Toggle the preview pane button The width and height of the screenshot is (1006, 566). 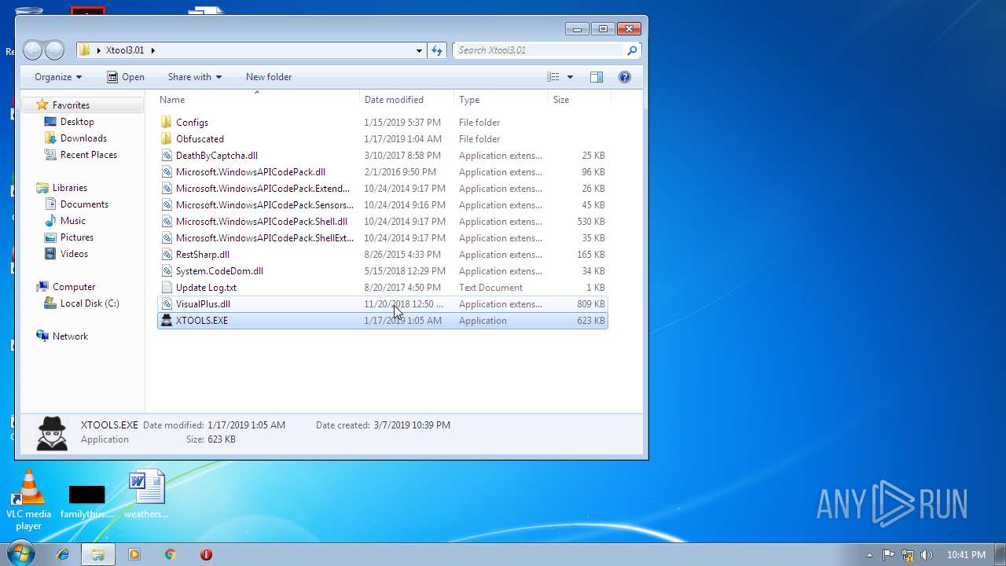pyautogui.click(x=597, y=77)
